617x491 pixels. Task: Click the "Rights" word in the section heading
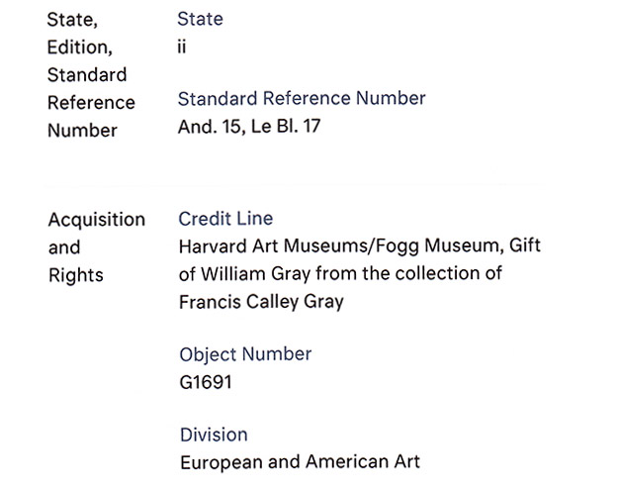coord(77,274)
